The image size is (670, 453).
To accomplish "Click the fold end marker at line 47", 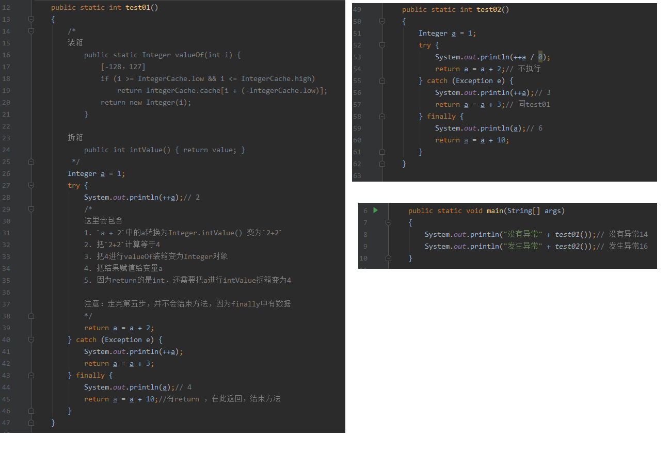I will pos(31,423).
